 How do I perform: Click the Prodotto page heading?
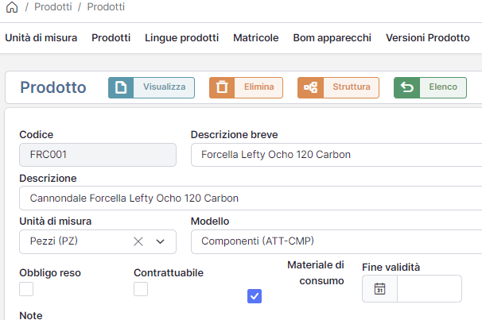[x=53, y=87]
